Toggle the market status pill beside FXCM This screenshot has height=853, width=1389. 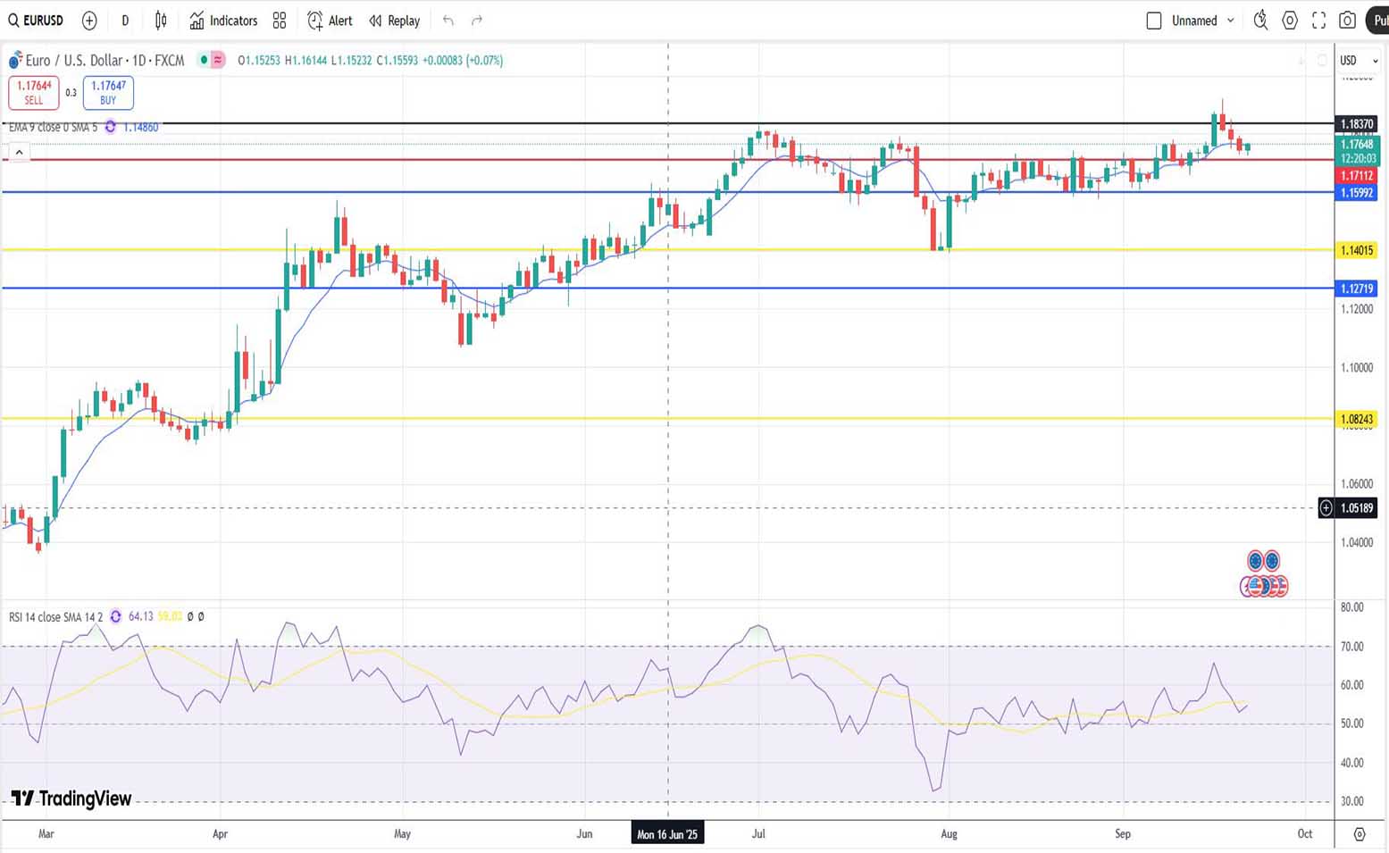pyautogui.click(x=211, y=60)
